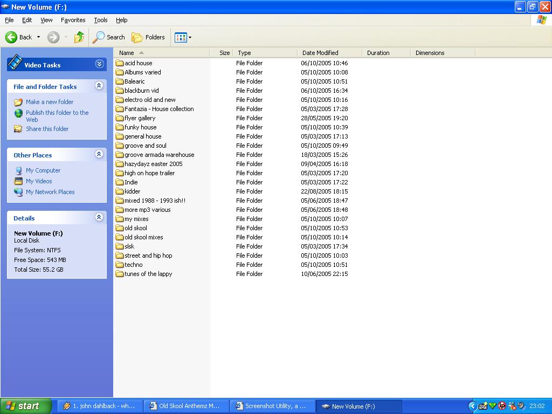The image size is (552, 414).
Task: Select the tunes of the lappy folder icon
Action: coord(120,274)
